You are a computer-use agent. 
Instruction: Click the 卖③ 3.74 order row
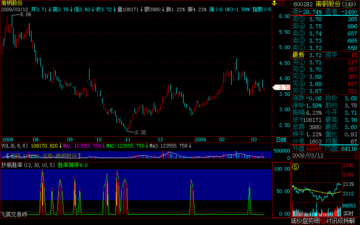[324, 33]
